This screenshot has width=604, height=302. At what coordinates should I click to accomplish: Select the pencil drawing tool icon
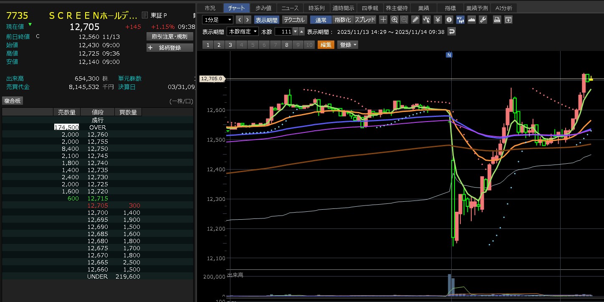click(415, 20)
